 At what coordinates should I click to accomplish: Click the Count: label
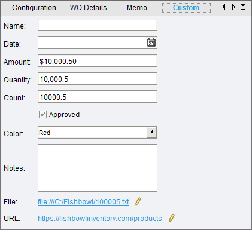[14, 98]
